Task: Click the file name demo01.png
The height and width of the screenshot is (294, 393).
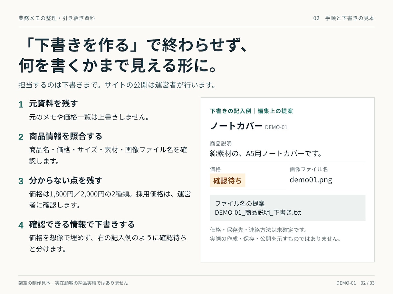Action: click(x=311, y=180)
